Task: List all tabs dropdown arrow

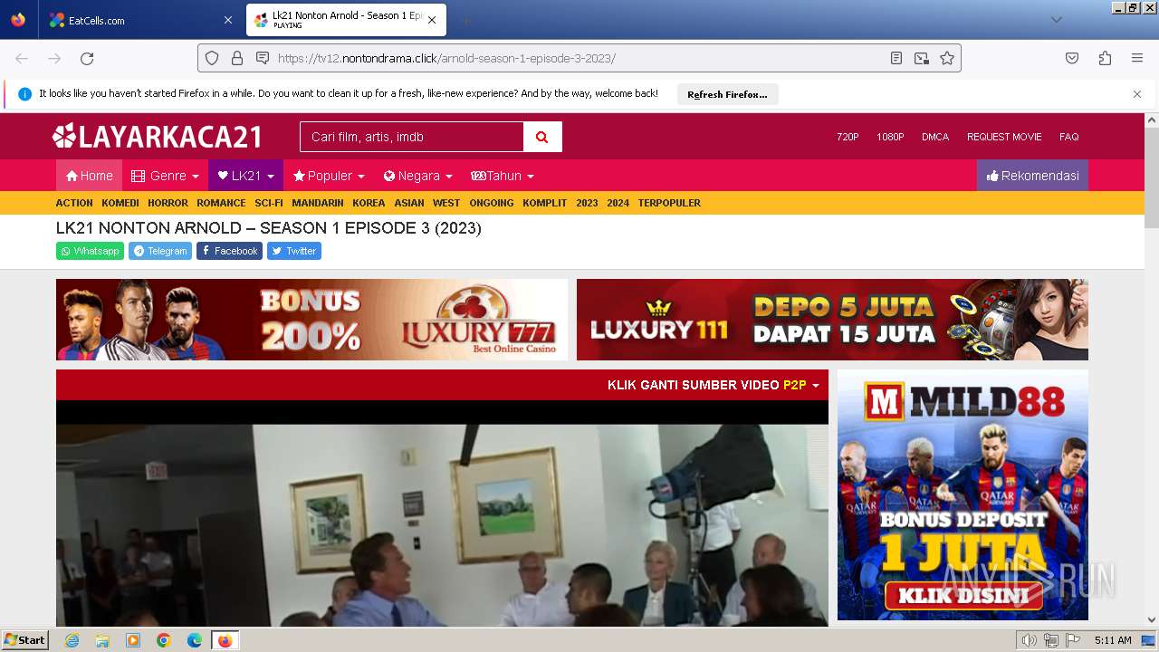Action: pyautogui.click(x=1056, y=20)
